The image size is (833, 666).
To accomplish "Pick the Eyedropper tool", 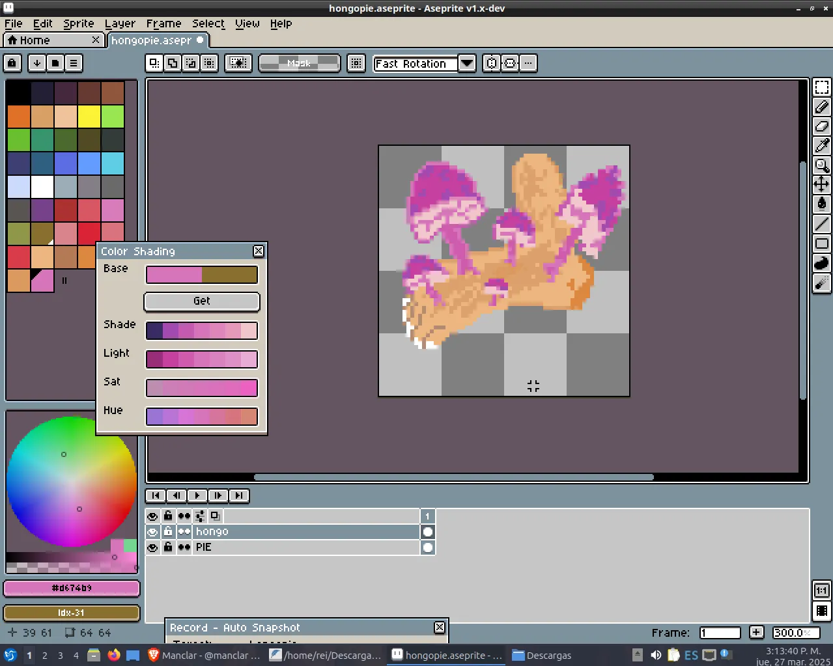I will click(x=822, y=146).
